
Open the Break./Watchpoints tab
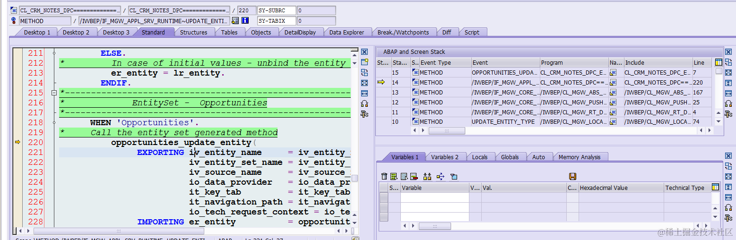[x=403, y=32]
